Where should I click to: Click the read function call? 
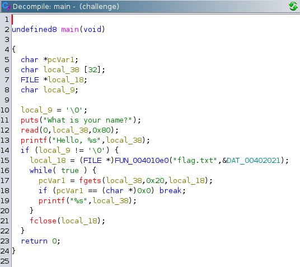(x=30, y=130)
